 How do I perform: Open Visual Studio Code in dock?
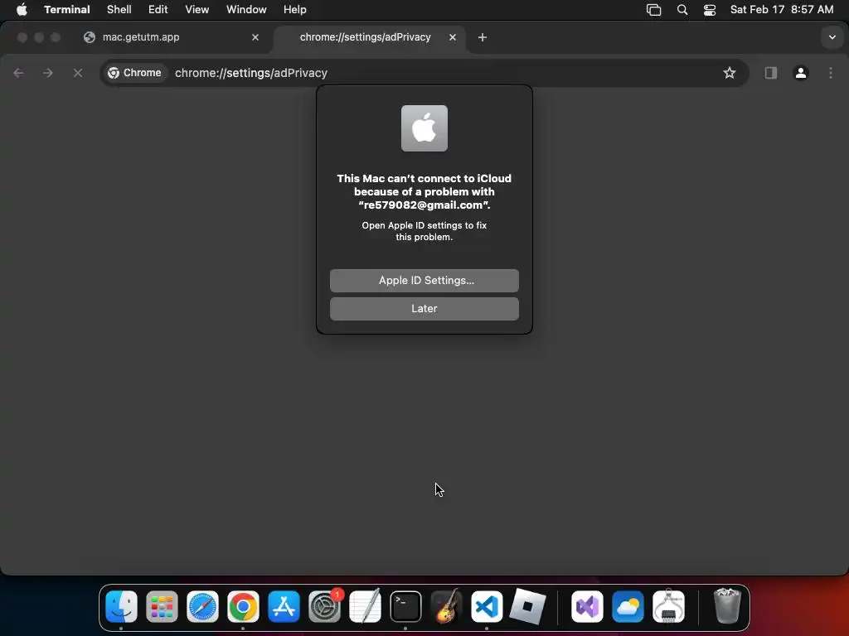tap(487, 606)
